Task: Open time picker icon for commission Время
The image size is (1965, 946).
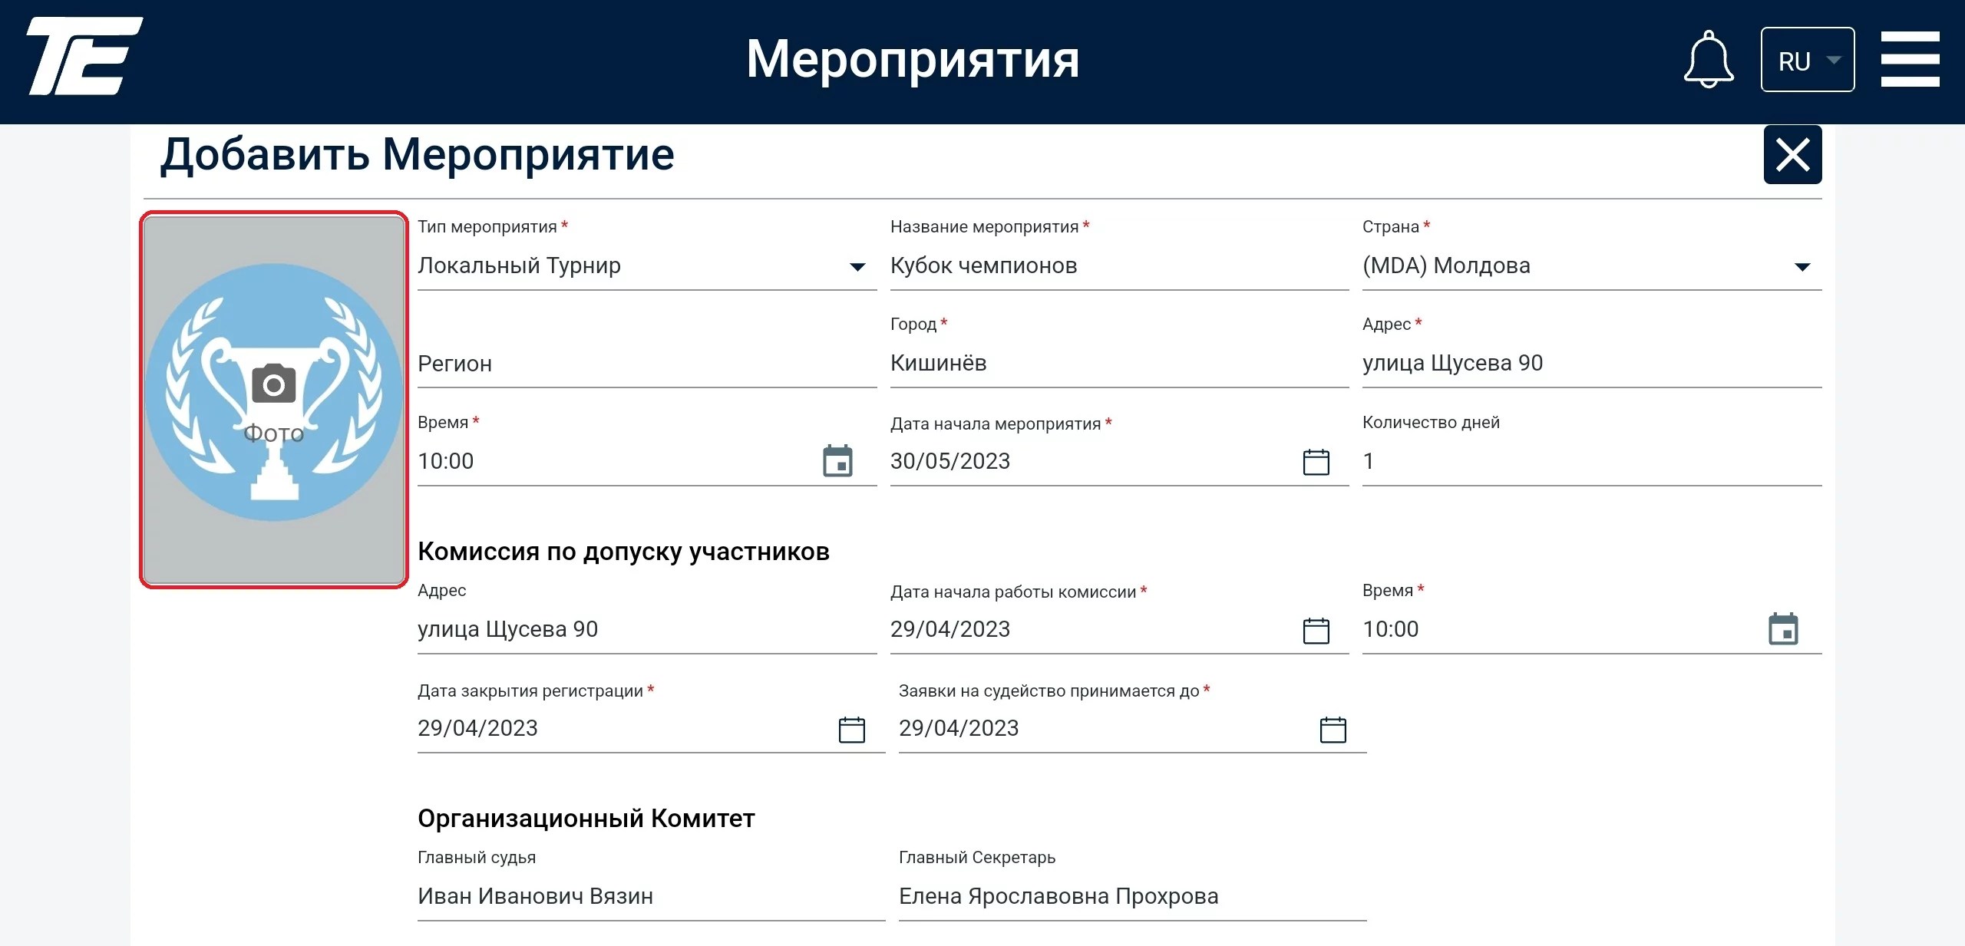Action: [x=1783, y=629]
